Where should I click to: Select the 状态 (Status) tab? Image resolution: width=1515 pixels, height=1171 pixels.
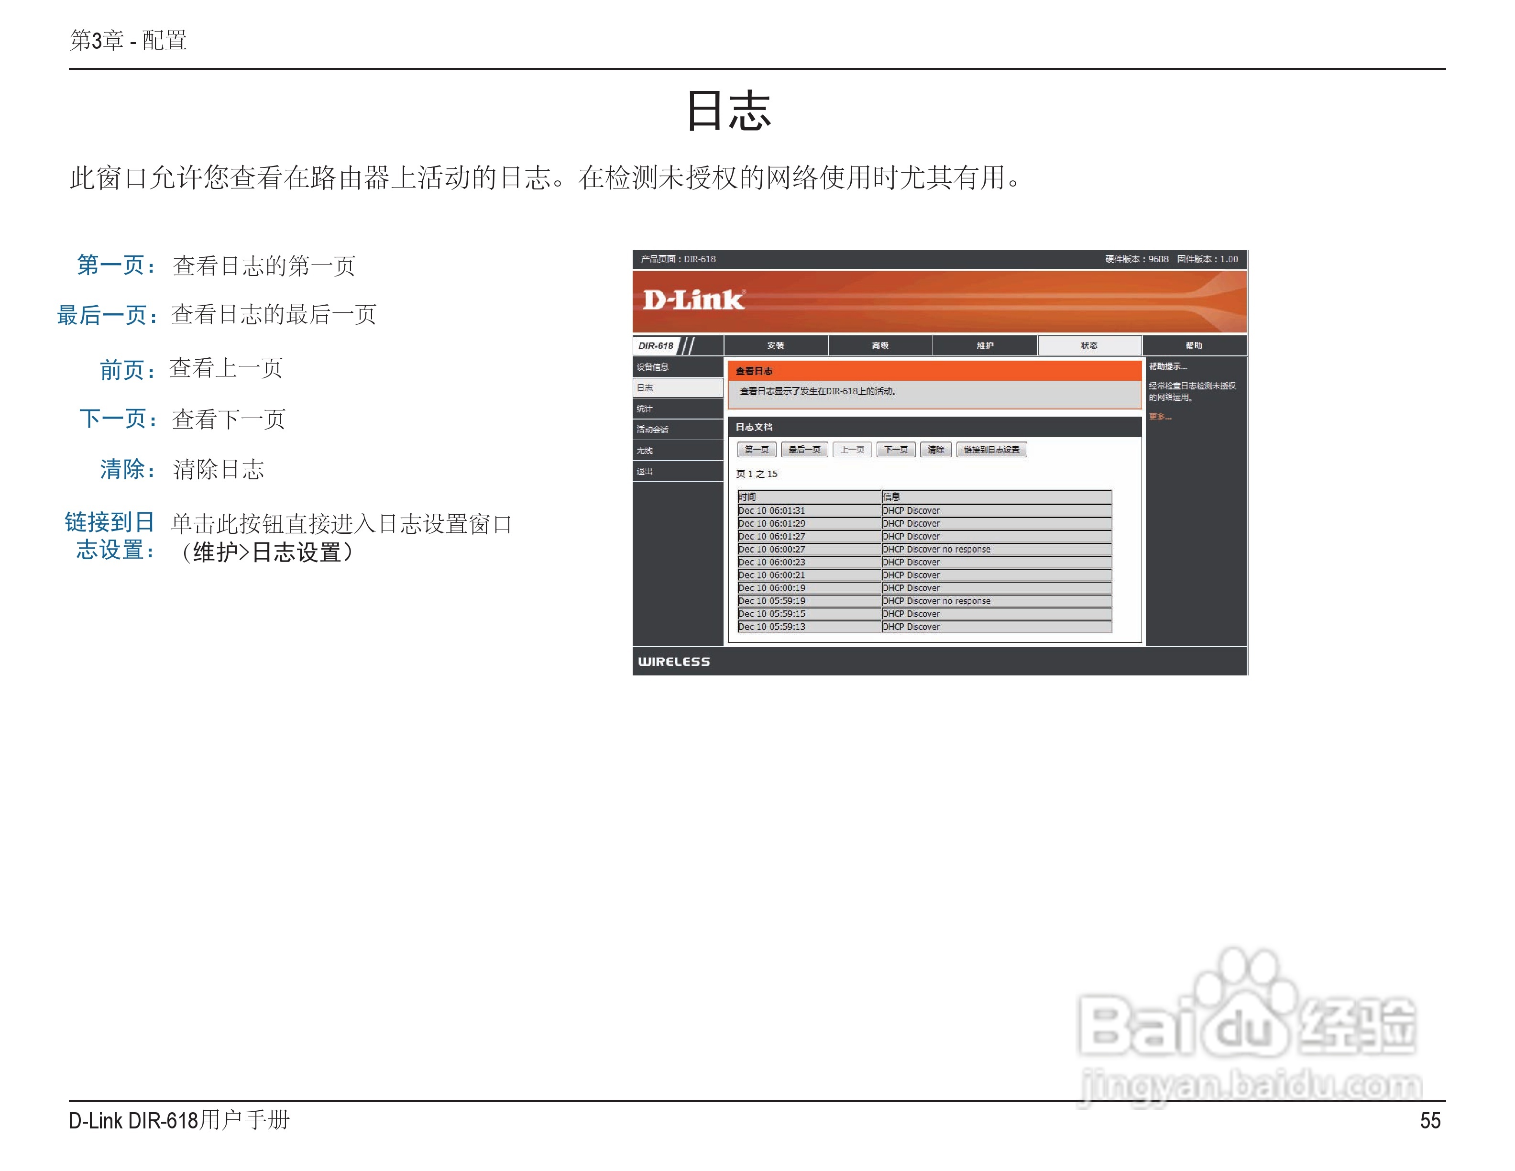1089,345
